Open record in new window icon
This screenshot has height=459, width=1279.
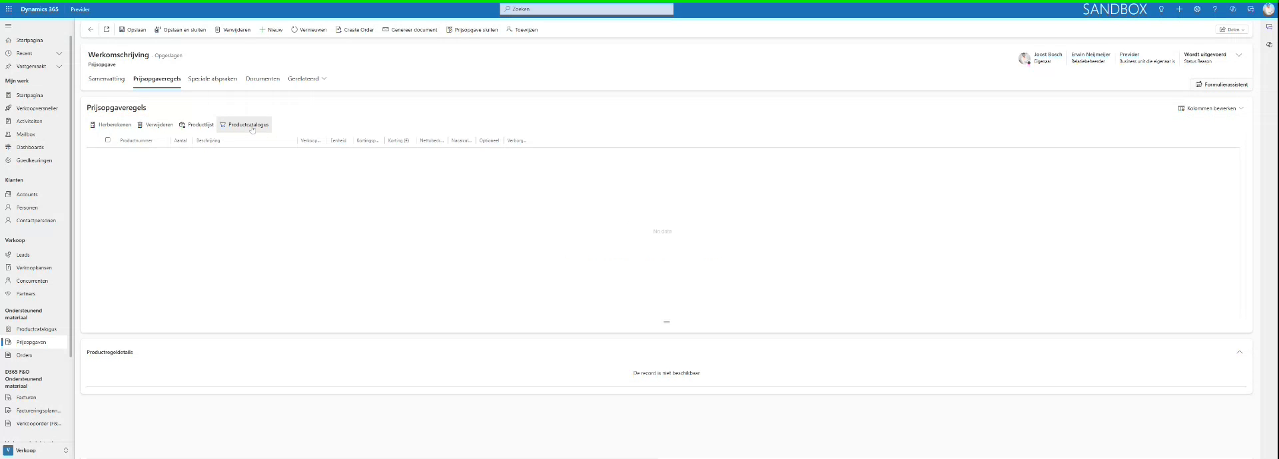click(107, 29)
